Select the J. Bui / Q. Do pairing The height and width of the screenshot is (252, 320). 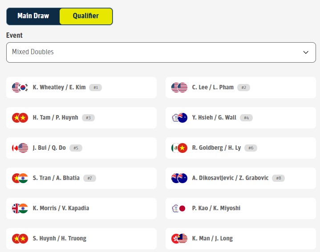49,148
